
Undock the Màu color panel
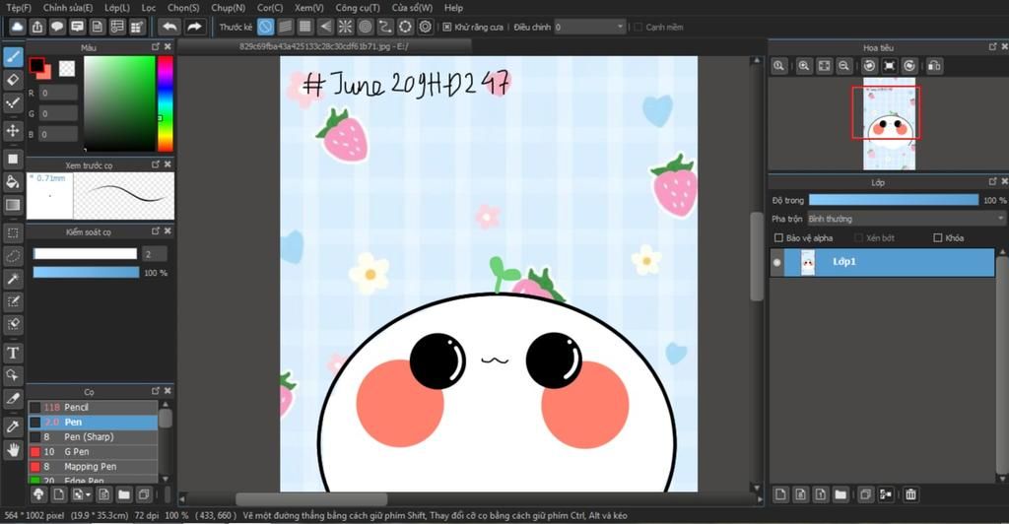click(155, 47)
